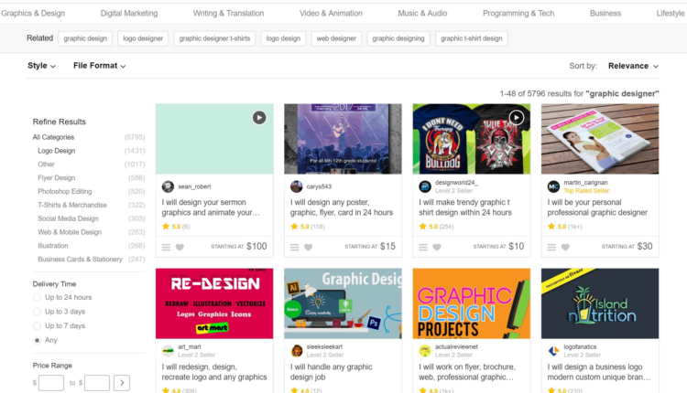Select Up to 3 days delivery option
The height and width of the screenshot is (393, 687).
click(x=37, y=312)
